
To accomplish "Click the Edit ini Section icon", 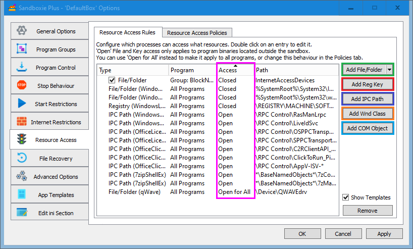I will [22, 212].
